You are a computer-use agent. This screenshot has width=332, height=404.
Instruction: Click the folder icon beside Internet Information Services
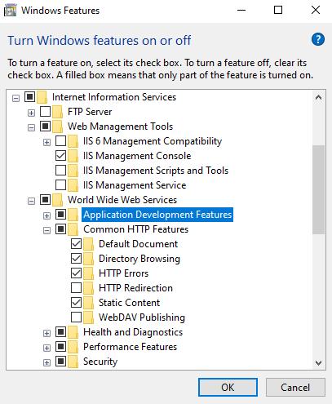coord(42,97)
